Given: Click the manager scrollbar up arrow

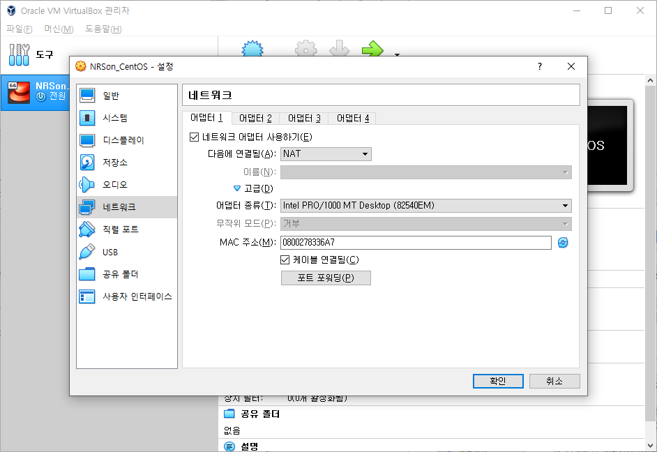Looking at the screenshot, I should [650, 80].
